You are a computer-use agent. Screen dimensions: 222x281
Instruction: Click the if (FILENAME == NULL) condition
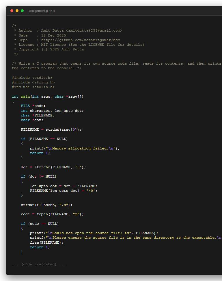[44, 139]
